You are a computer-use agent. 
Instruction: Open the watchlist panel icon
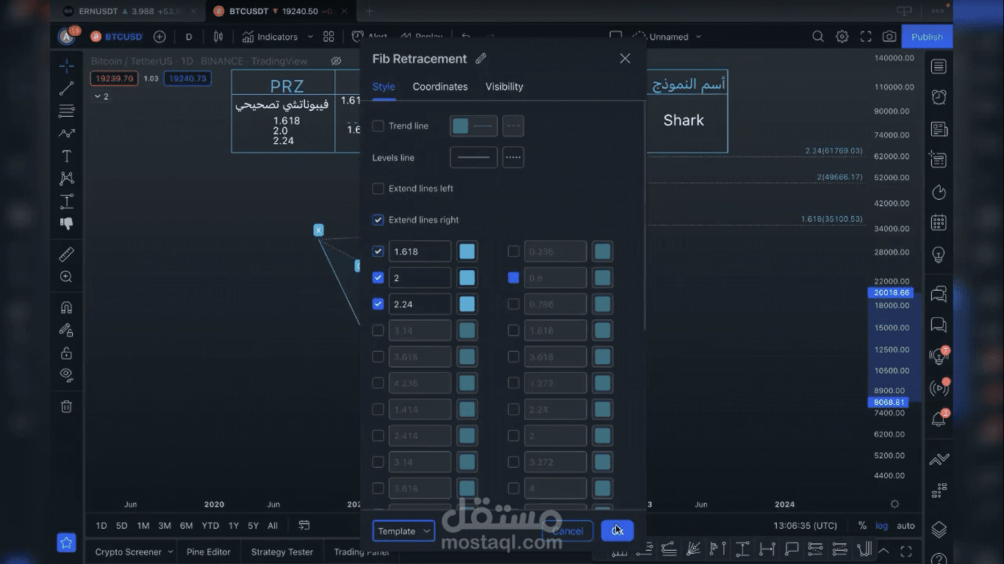(x=938, y=67)
